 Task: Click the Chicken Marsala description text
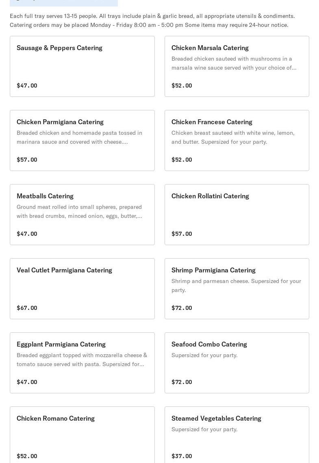(x=234, y=63)
